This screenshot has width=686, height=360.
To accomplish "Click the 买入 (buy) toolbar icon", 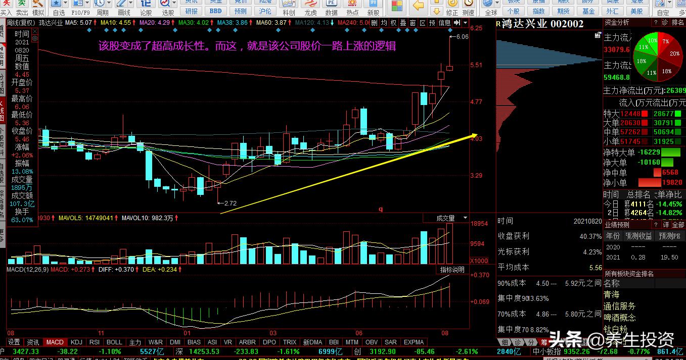I will point(7,4).
